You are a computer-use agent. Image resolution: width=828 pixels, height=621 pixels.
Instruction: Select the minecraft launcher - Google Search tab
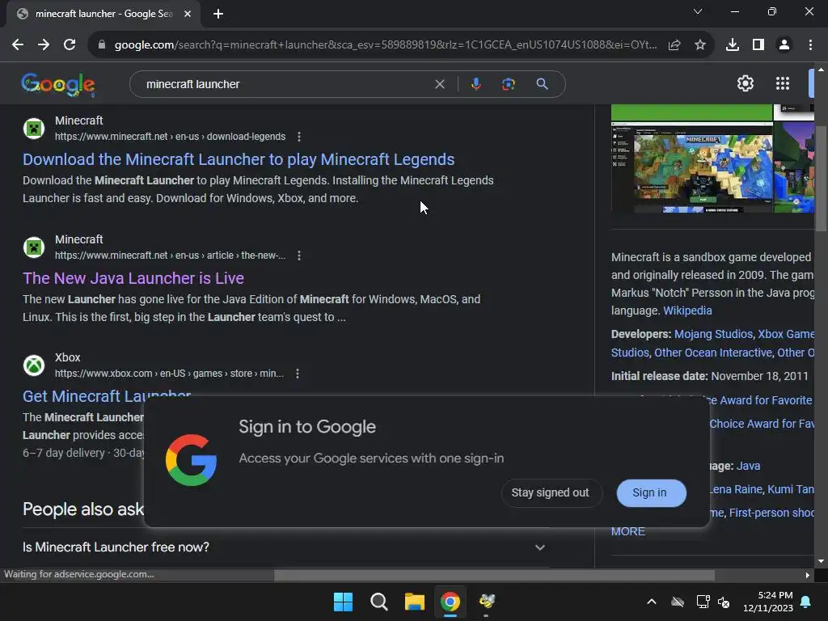[103, 14]
